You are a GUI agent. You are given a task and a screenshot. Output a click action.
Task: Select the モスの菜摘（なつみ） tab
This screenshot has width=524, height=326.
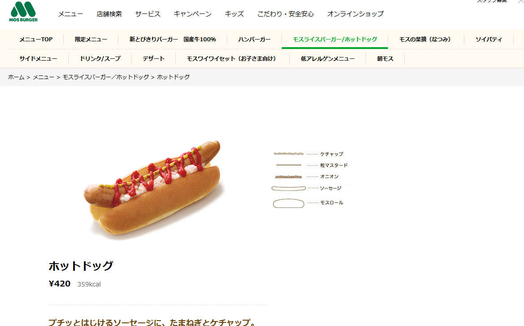[x=426, y=40]
